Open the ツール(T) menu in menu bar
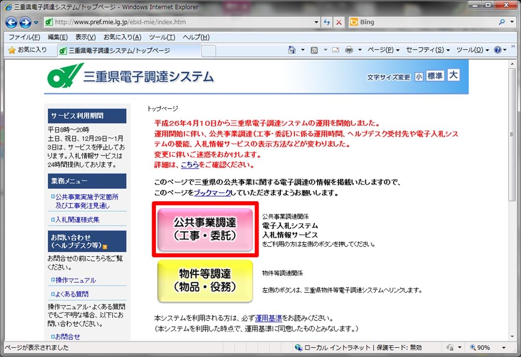Screen dimensions: 521x357 coord(162,37)
